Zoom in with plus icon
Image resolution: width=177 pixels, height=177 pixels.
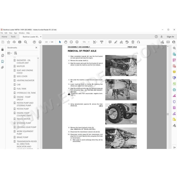click(77, 42)
